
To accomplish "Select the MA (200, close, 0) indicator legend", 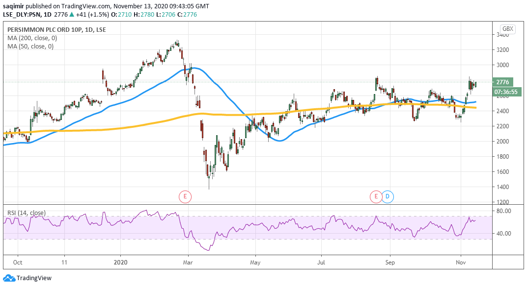I will click(30, 38).
